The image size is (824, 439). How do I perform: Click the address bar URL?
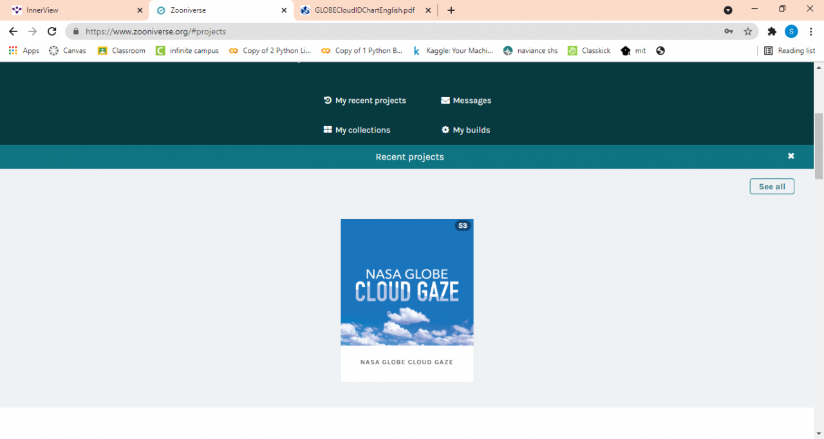(x=156, y=32)
